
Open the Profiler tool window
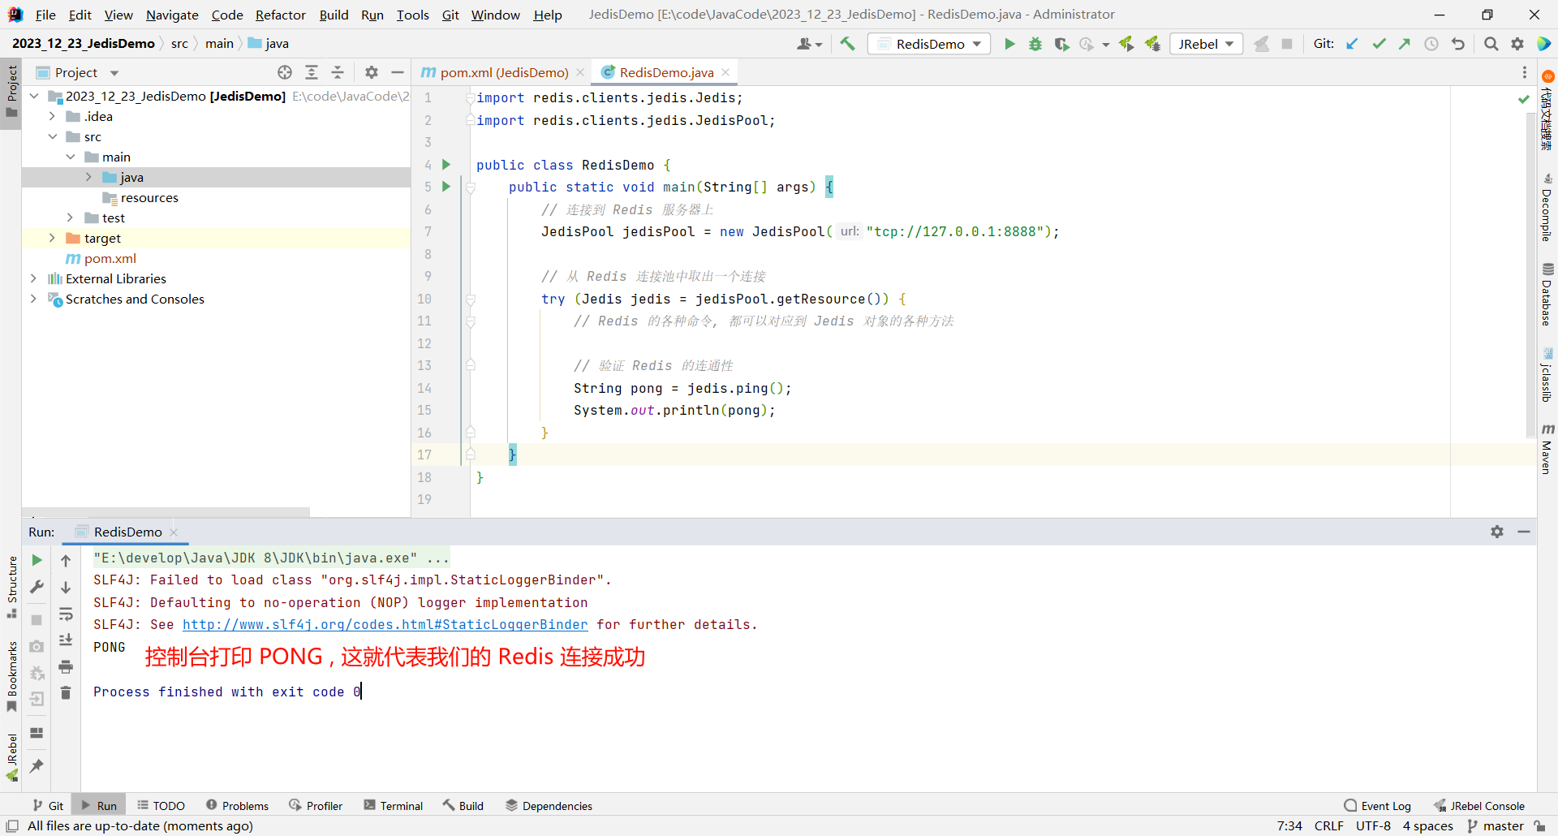[x=316, y=805]
